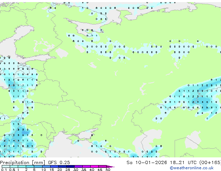Select the 2–5 mm legend color swatch

[x=30, y=166]
